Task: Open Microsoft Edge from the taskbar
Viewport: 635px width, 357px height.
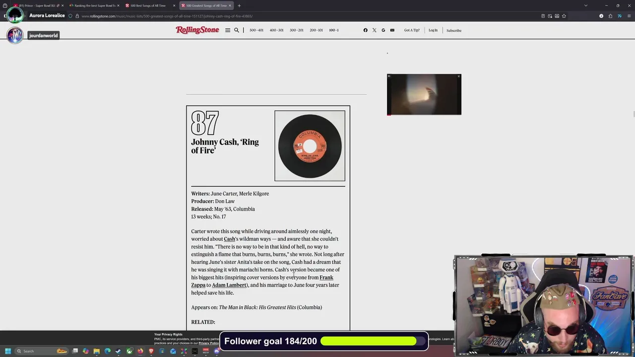Action: coord(108,351)
